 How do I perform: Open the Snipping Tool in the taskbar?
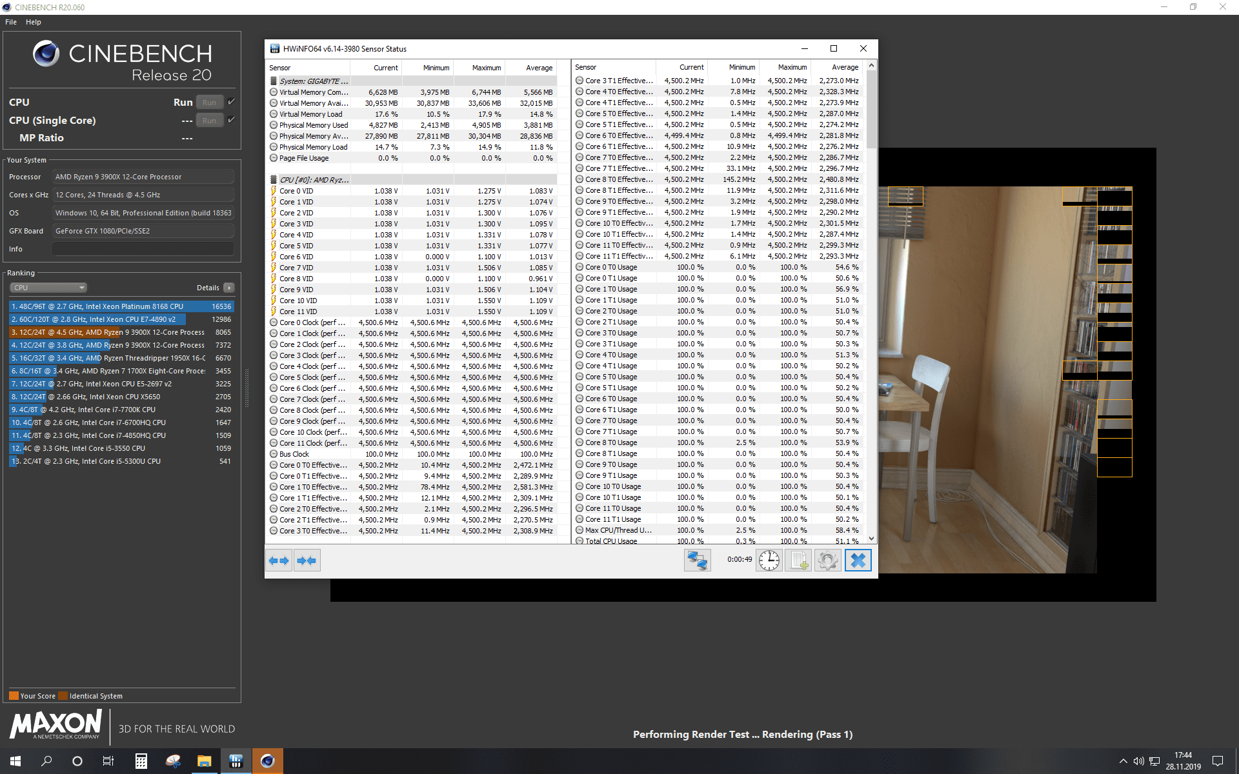(173, 761)
